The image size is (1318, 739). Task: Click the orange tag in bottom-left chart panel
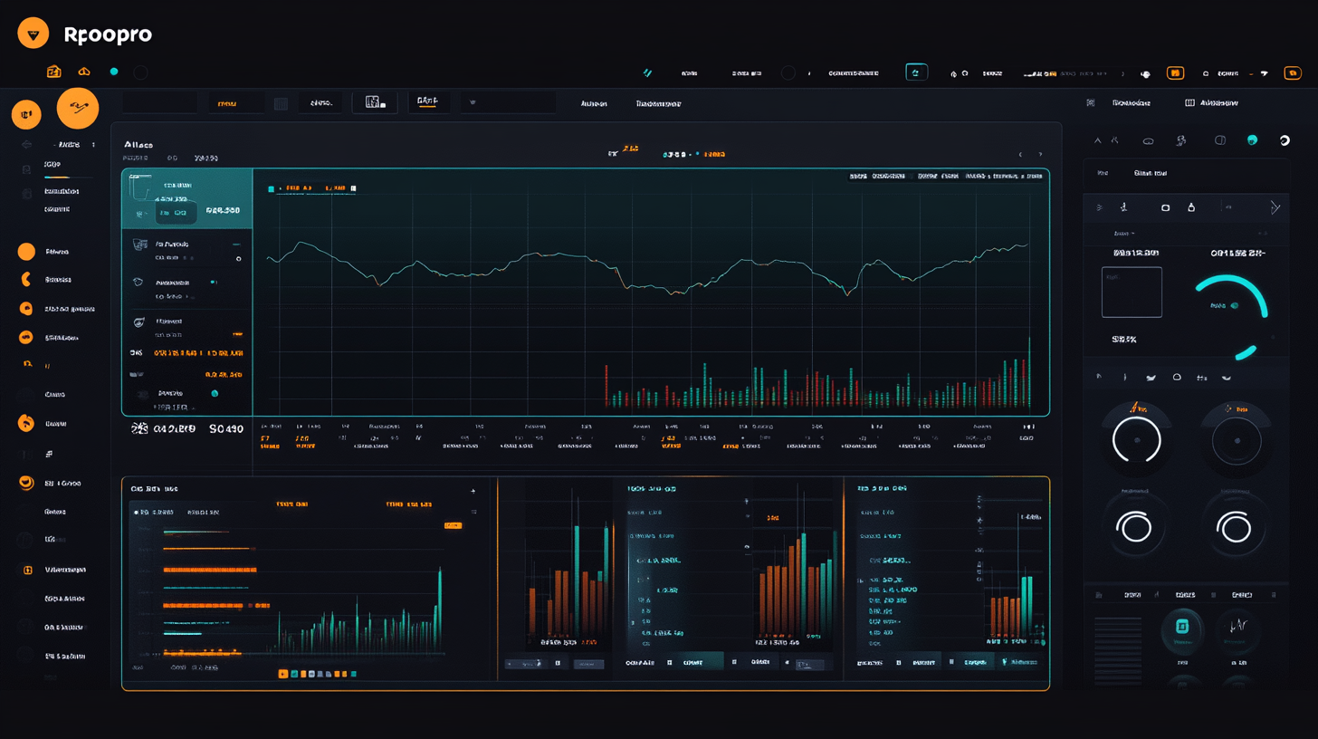[452, 524]
